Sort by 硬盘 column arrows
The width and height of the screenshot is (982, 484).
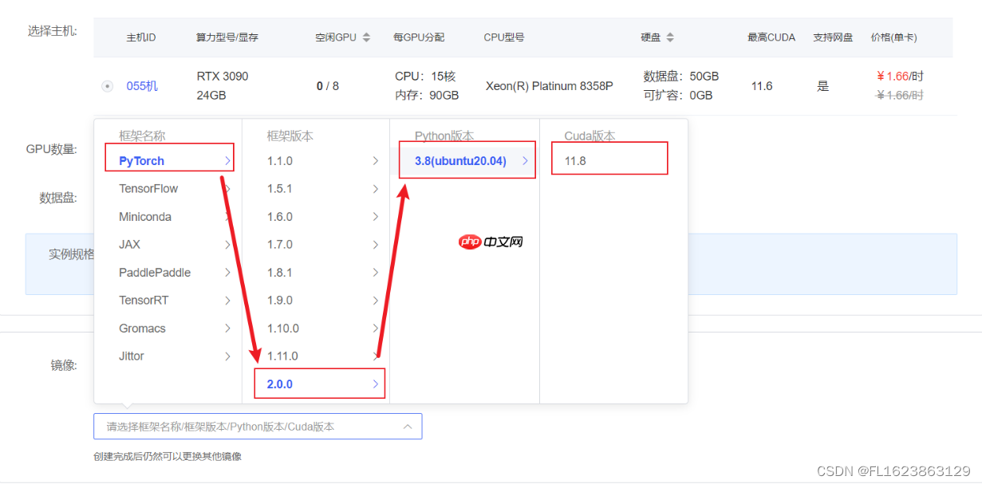pos(670,37)
